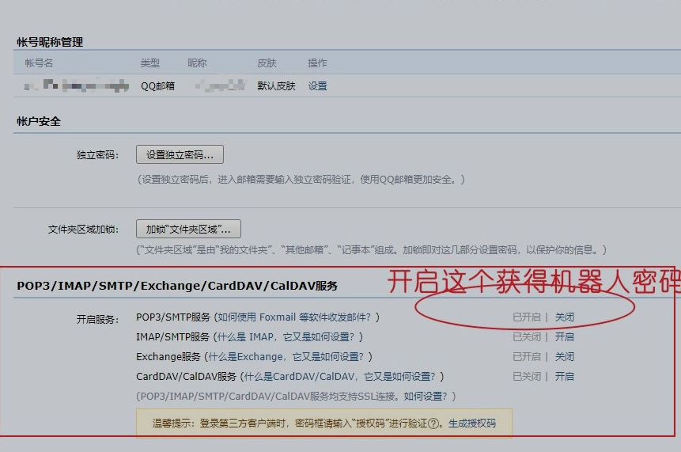
Task: Click the blurred account name cell
Action: (x=77, y=85)
